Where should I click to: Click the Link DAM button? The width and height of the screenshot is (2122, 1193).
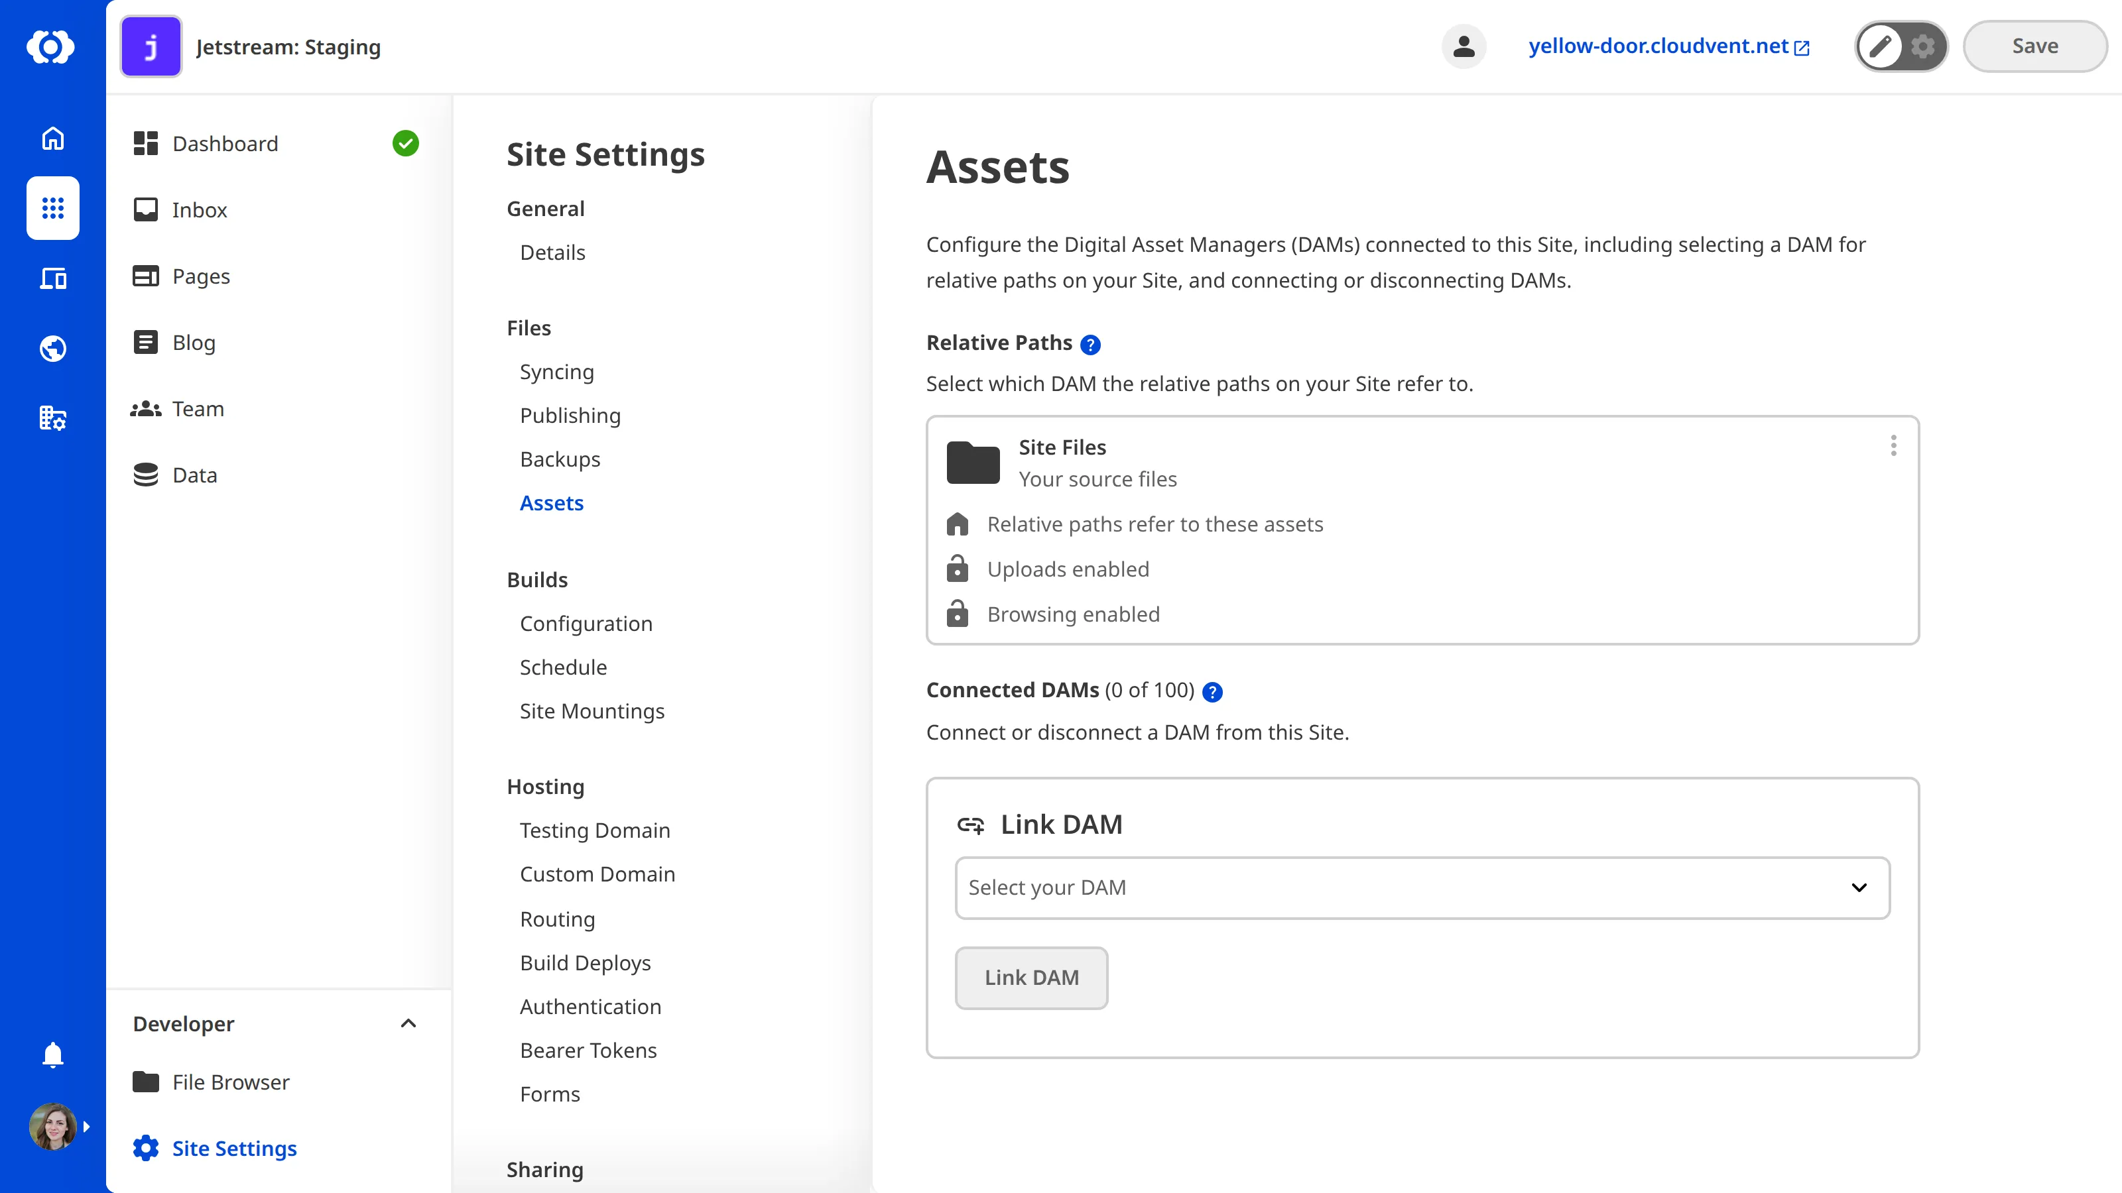click(1031, 978)
